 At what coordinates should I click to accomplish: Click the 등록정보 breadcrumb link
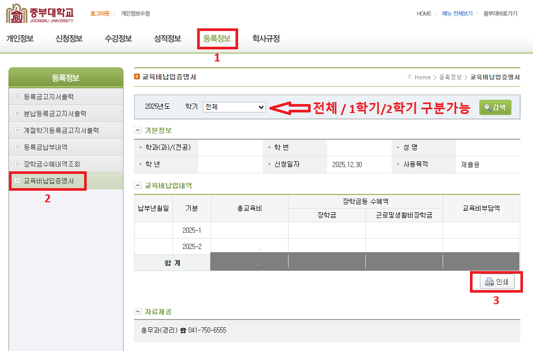pos(450,77)
